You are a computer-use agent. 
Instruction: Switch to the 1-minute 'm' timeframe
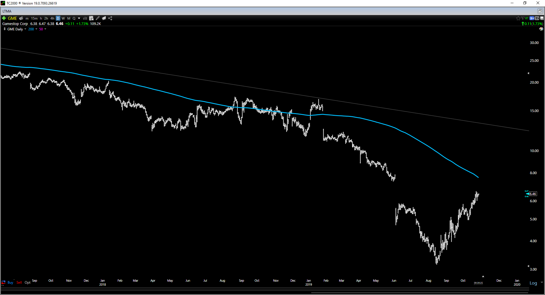point(27,18)
